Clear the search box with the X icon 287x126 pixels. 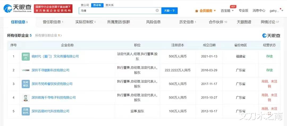tap(157, 10)
